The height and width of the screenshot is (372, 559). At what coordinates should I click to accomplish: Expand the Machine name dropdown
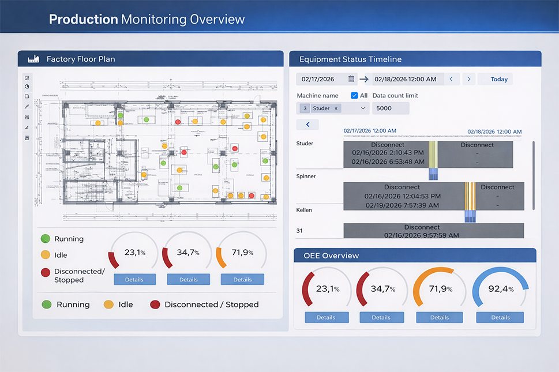[x=363, y=108]
